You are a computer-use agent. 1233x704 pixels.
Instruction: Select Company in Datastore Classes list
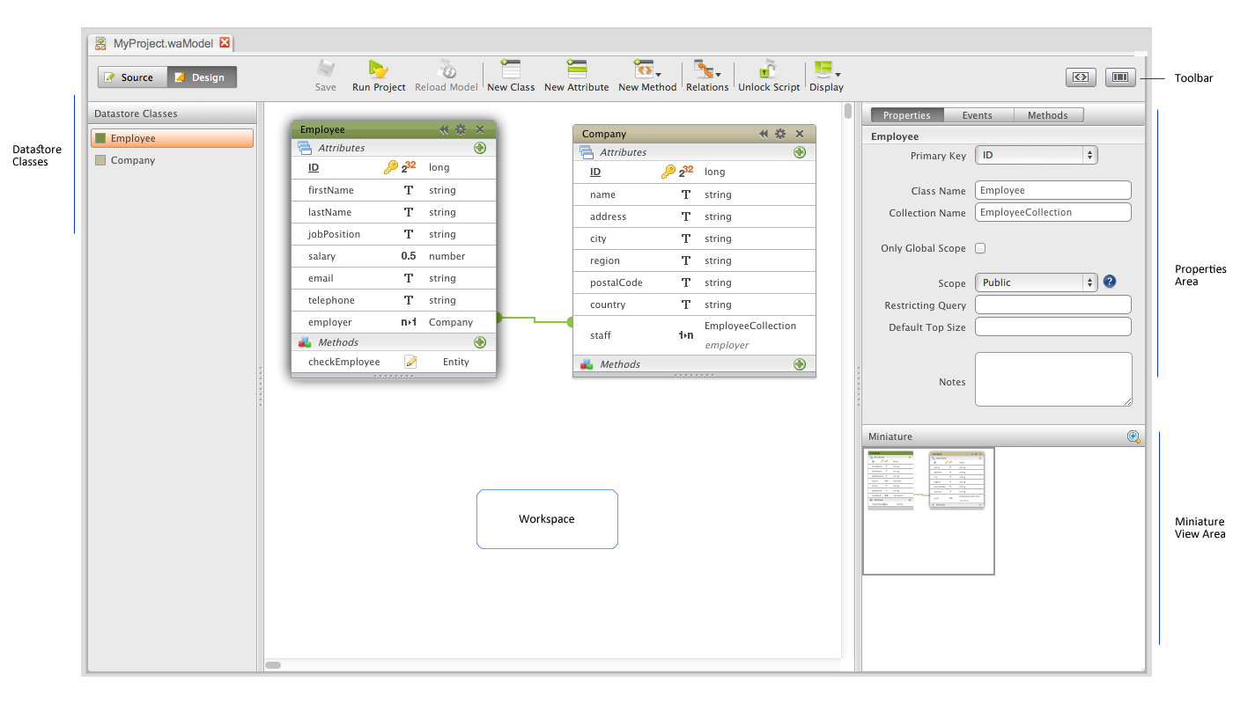click(132, 160)
